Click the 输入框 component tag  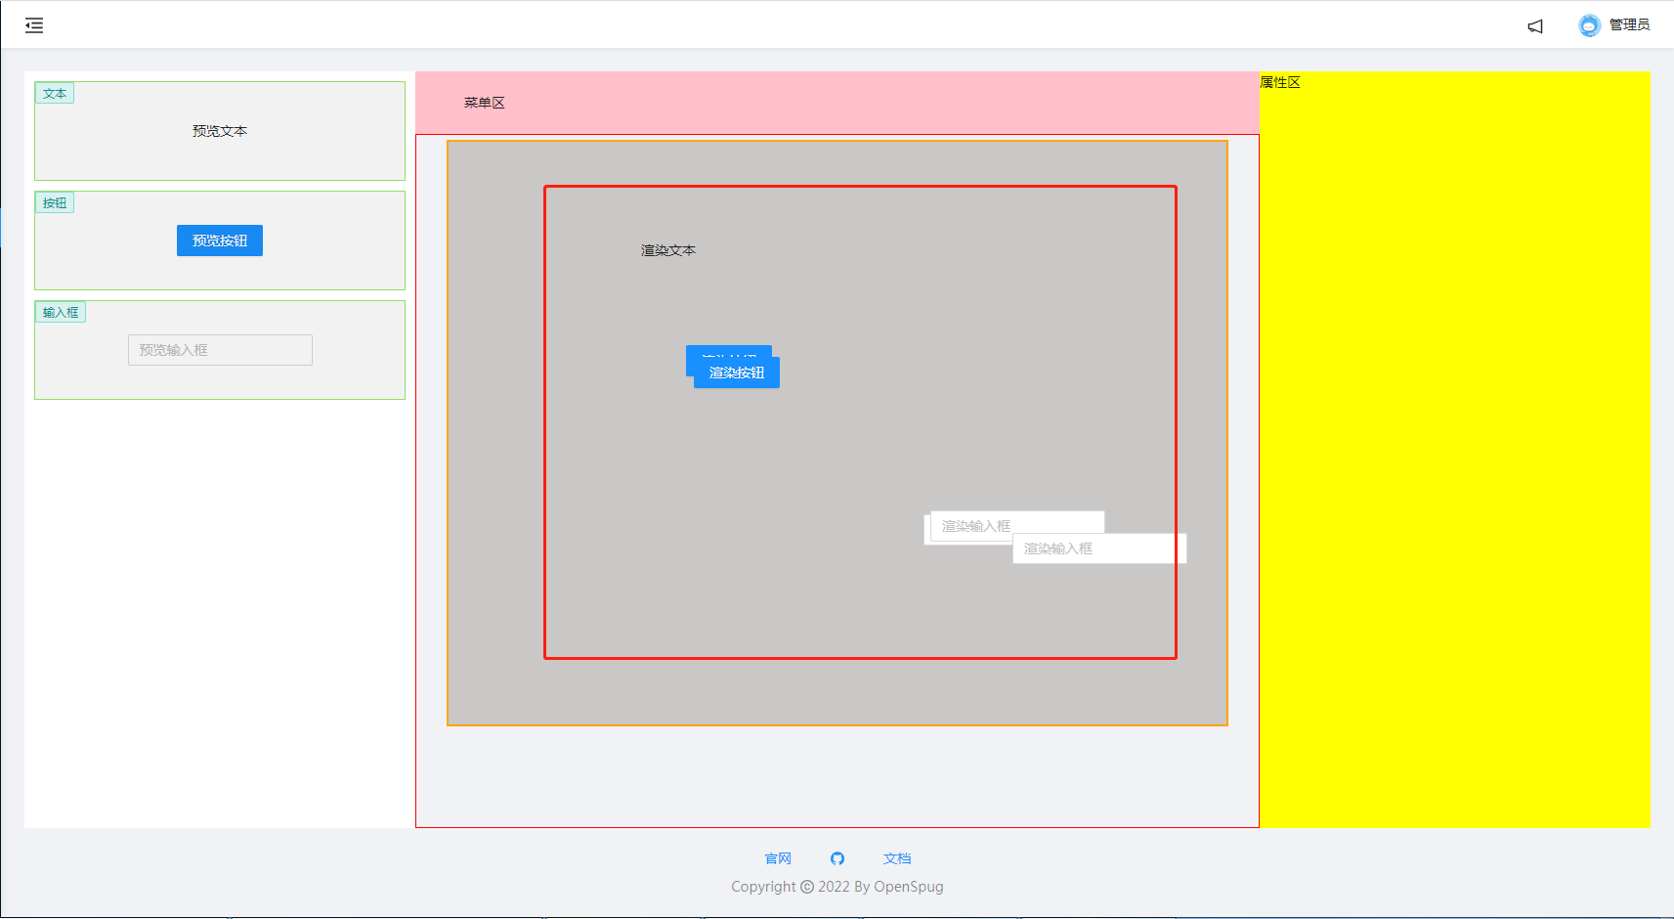[61, 313]
